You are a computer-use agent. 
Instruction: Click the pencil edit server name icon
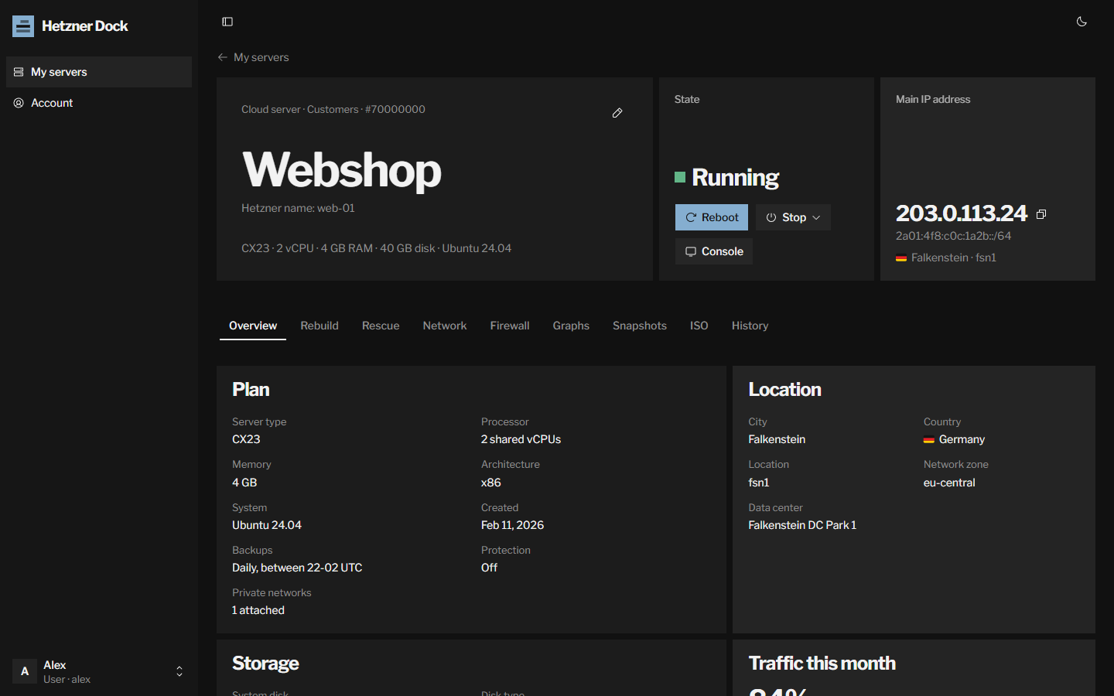pyautogui.click(x=617, y=113)
